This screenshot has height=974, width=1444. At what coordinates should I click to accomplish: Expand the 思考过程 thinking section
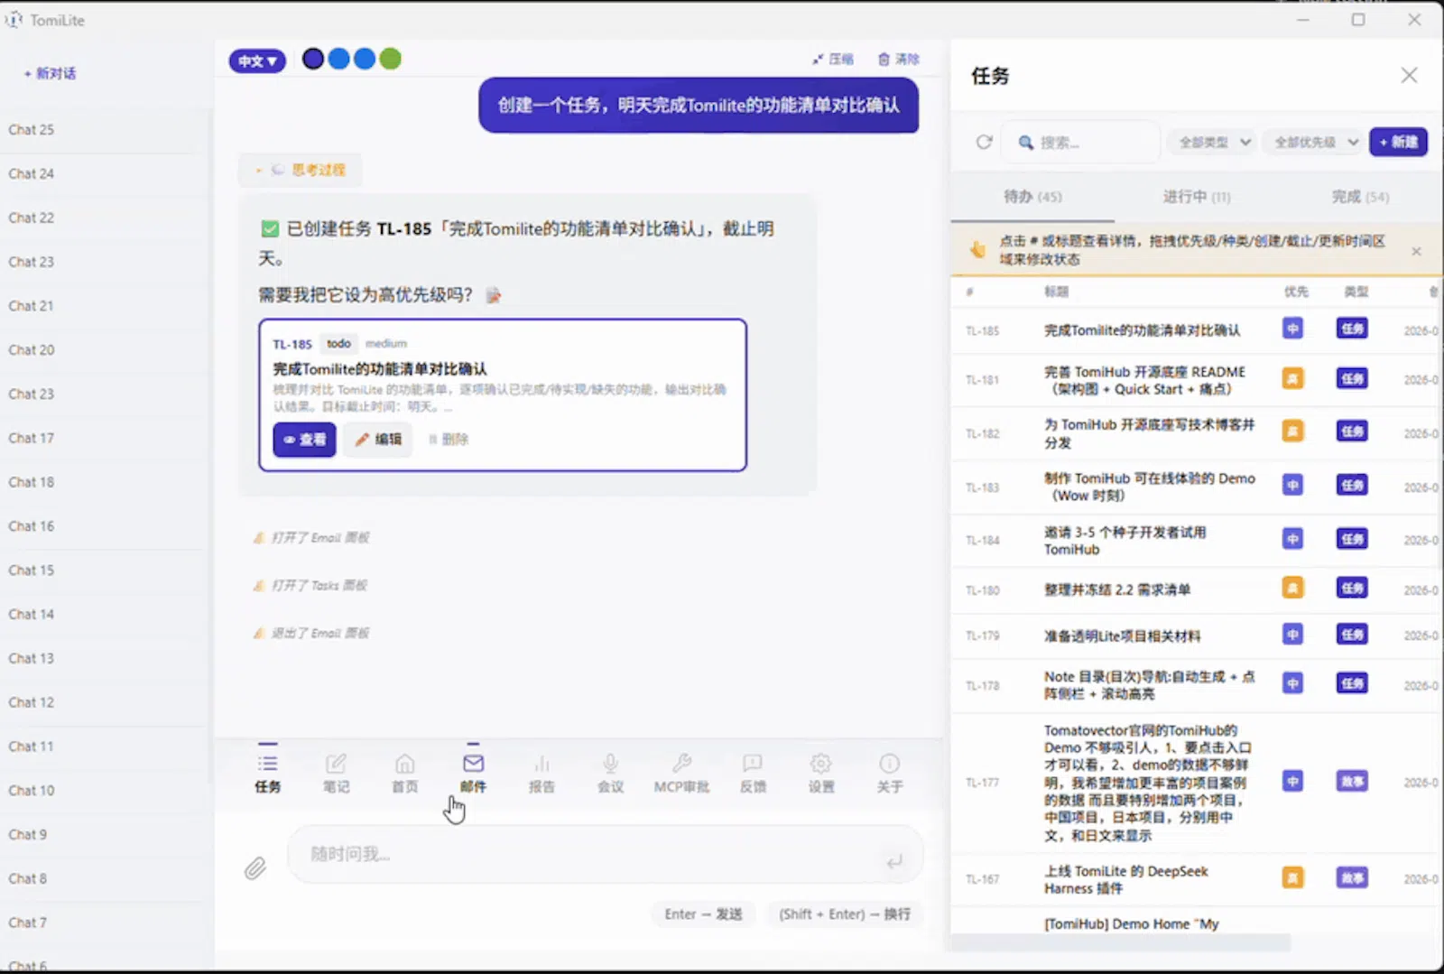301,170
